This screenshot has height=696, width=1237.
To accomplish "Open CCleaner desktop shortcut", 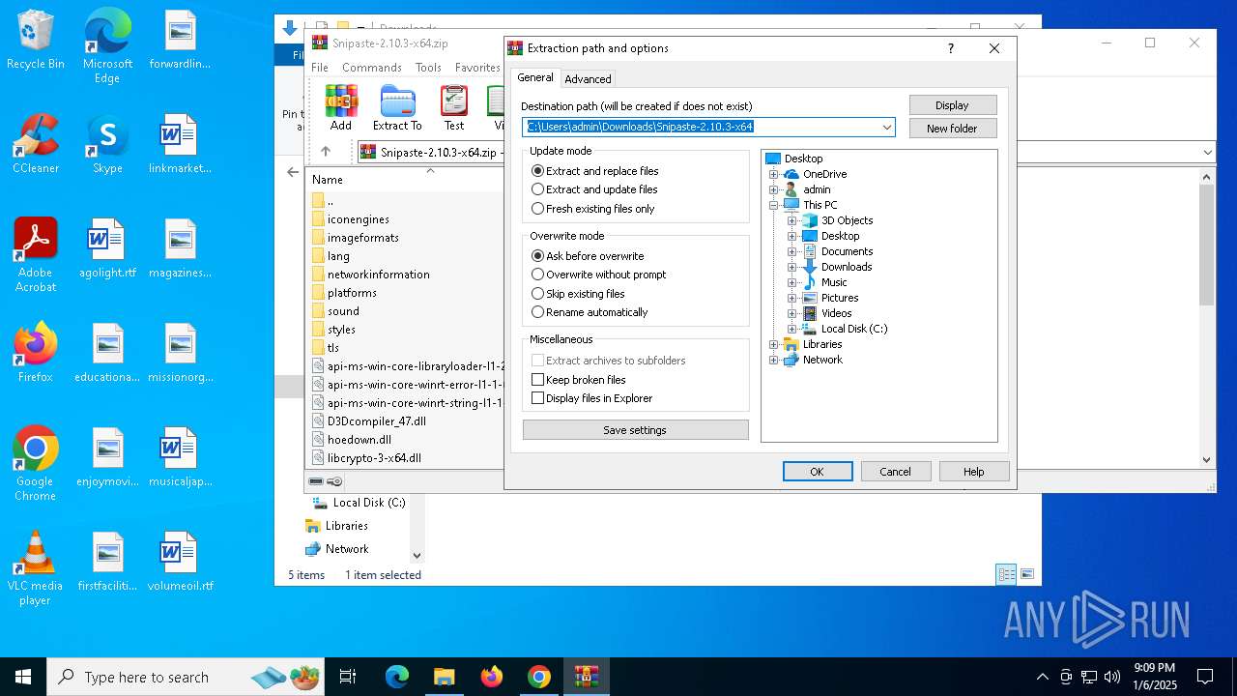I will (36, 144).
